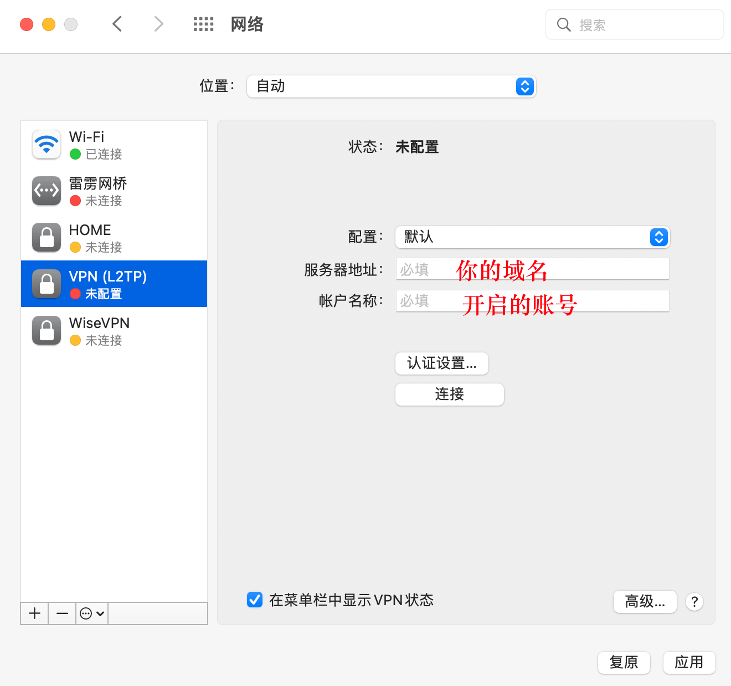Select the HOME VPN lock icon
731x686 pixels.
pyautogui.click(x=47, y=237)
